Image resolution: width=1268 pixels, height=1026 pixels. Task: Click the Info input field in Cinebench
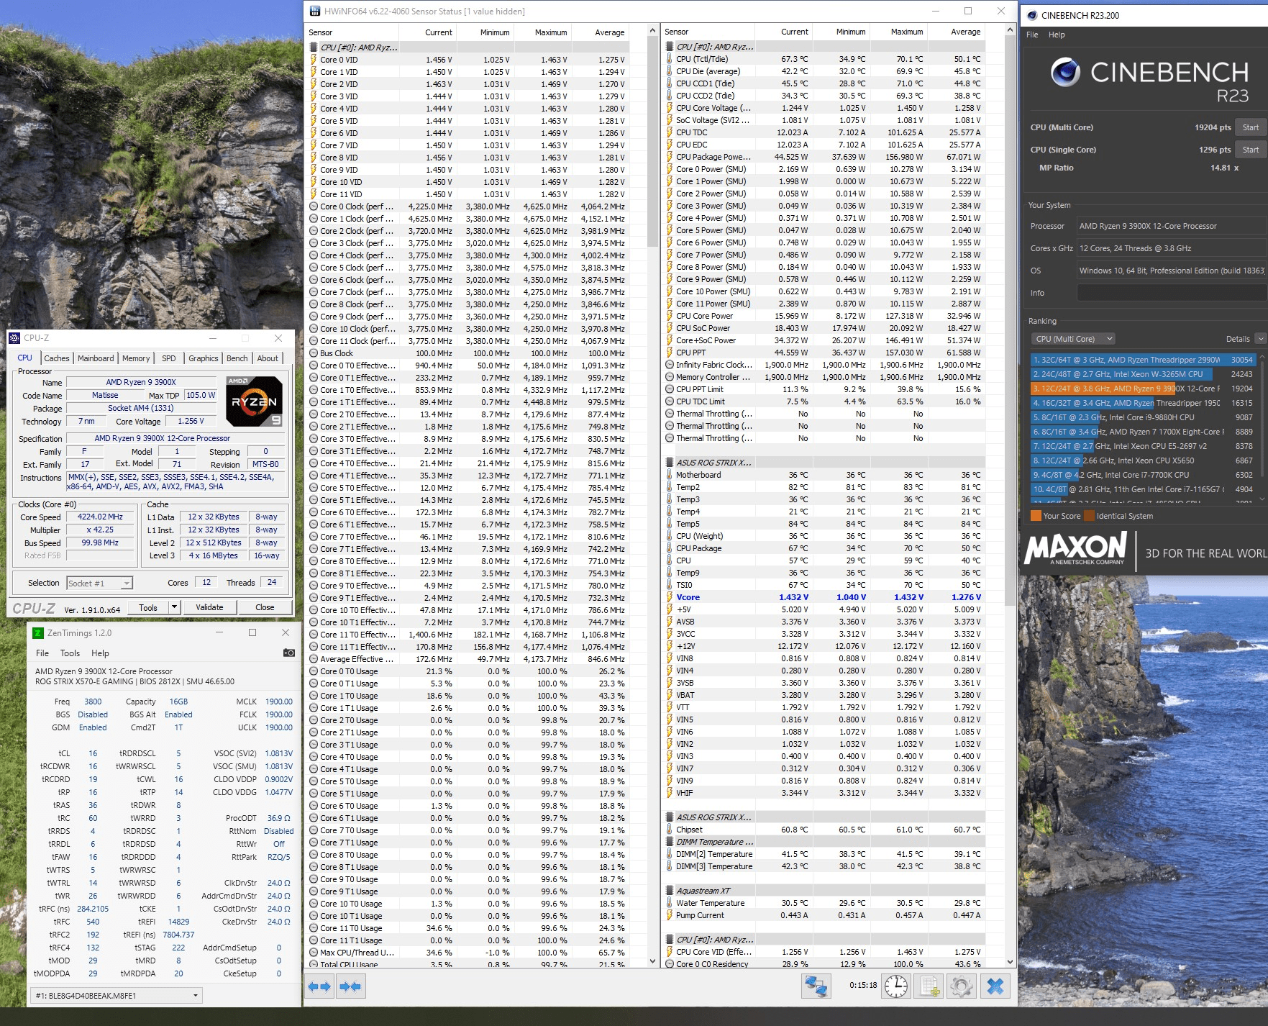[1172, 293]
